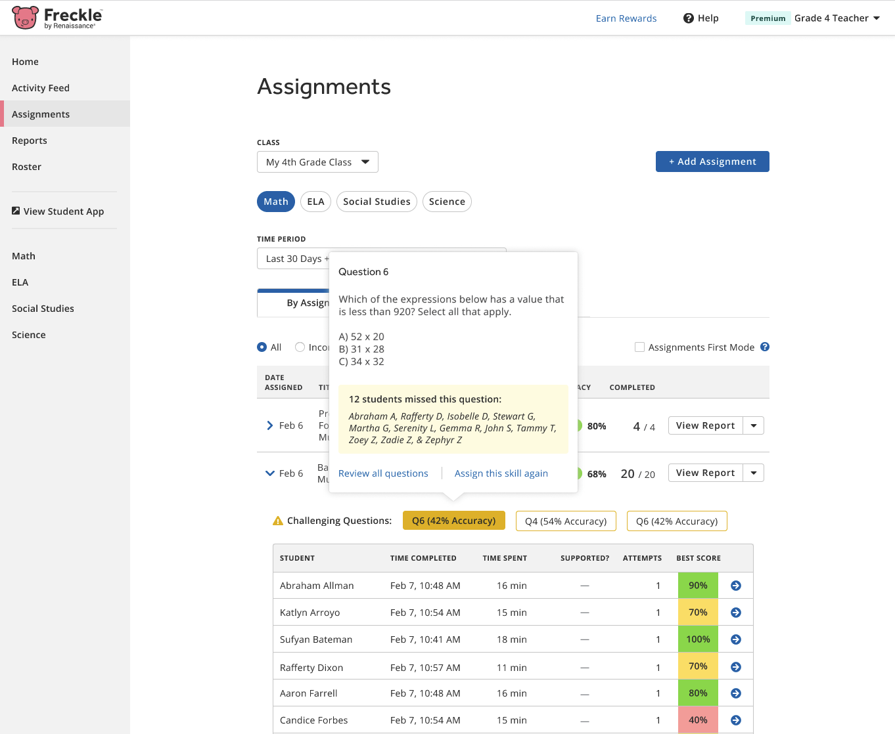895x734 pixels.
Task: Click Sufyan Bateman's 100% score badge
Action: [x=698, y=639]
